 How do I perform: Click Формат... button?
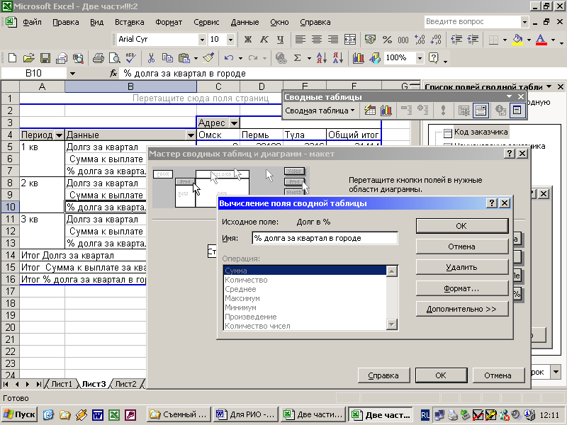pyautogui.click(x=462, y=288)
